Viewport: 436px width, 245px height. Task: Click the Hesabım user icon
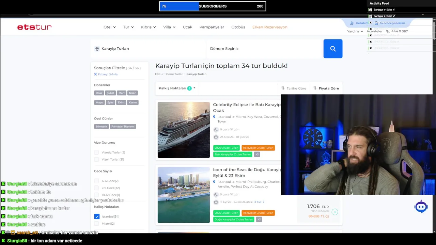tap(352, 23)
